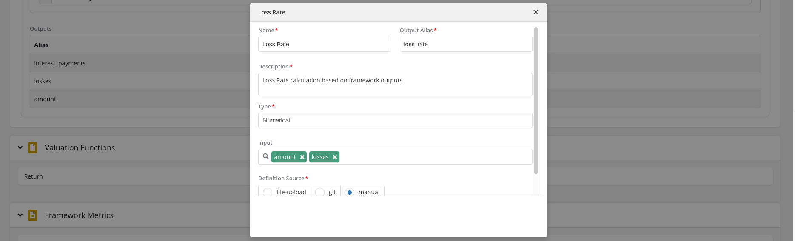
Task: Select git definition source
Action: click(x=320, y=192)
